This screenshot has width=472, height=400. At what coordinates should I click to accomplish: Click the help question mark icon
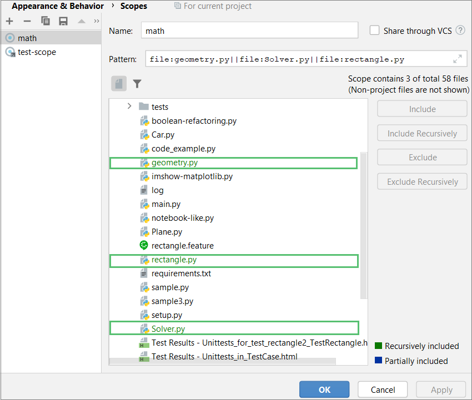tap(460, 31)
